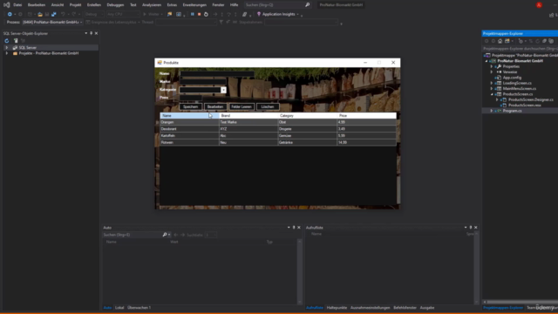
Task: Open the search magnifier in the top search box
Action: tap(307, 5)
